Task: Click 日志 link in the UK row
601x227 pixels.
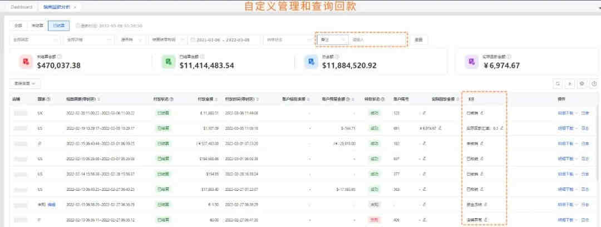Action: click(x=585, y=113)
